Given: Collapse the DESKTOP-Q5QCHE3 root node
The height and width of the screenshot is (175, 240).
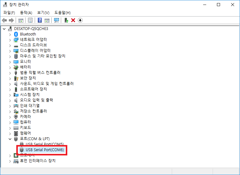Looking at the screenshot, I should pyautogui.click(x=4, y=29).
